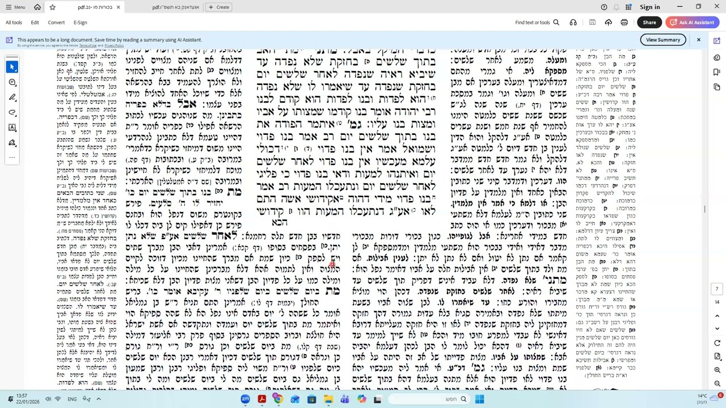Image resolution: width=726 pixels, height=408 pixels.
Task: Open Adobe Acrobat from the taskbar
Action: (261, 399)
